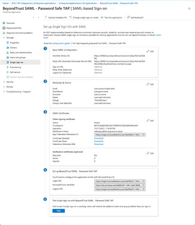Click the Provisioning icon
Image resolution: width=195 pixels, height=225 pixels.
7,67
